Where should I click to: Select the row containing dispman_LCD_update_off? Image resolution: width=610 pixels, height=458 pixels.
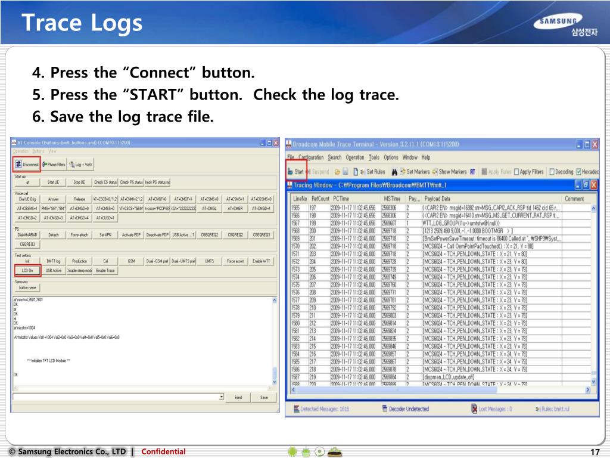click(441, 377)
